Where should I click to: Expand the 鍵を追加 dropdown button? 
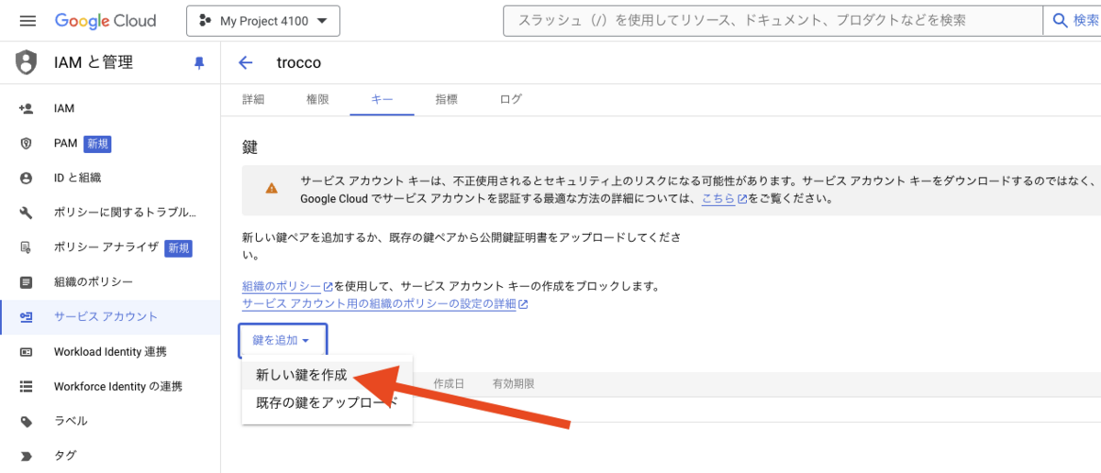(x=283, y=340)
